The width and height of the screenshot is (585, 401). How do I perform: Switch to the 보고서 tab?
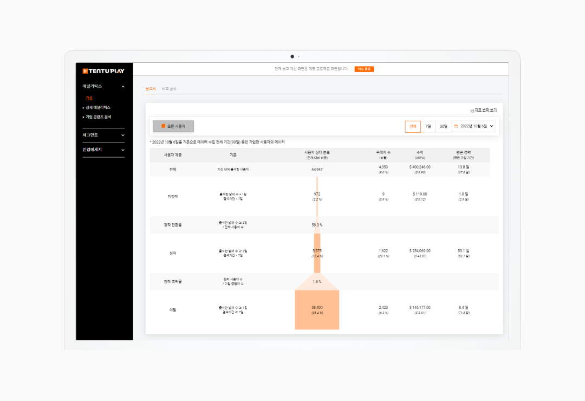pyautogui.click(x=150, y=87)
